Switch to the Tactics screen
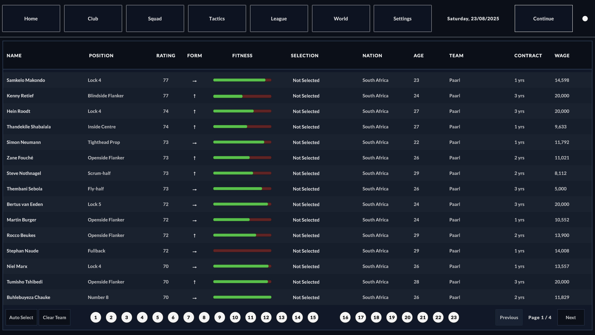The height and width of the screenshot is (335, 595). tap(217, 18)
